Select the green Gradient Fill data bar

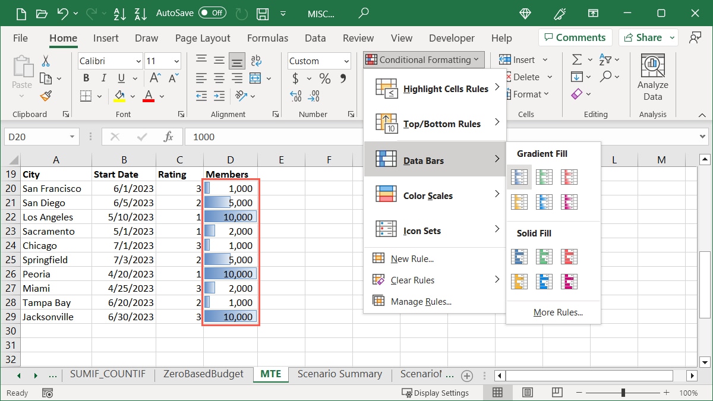(544, 176)
